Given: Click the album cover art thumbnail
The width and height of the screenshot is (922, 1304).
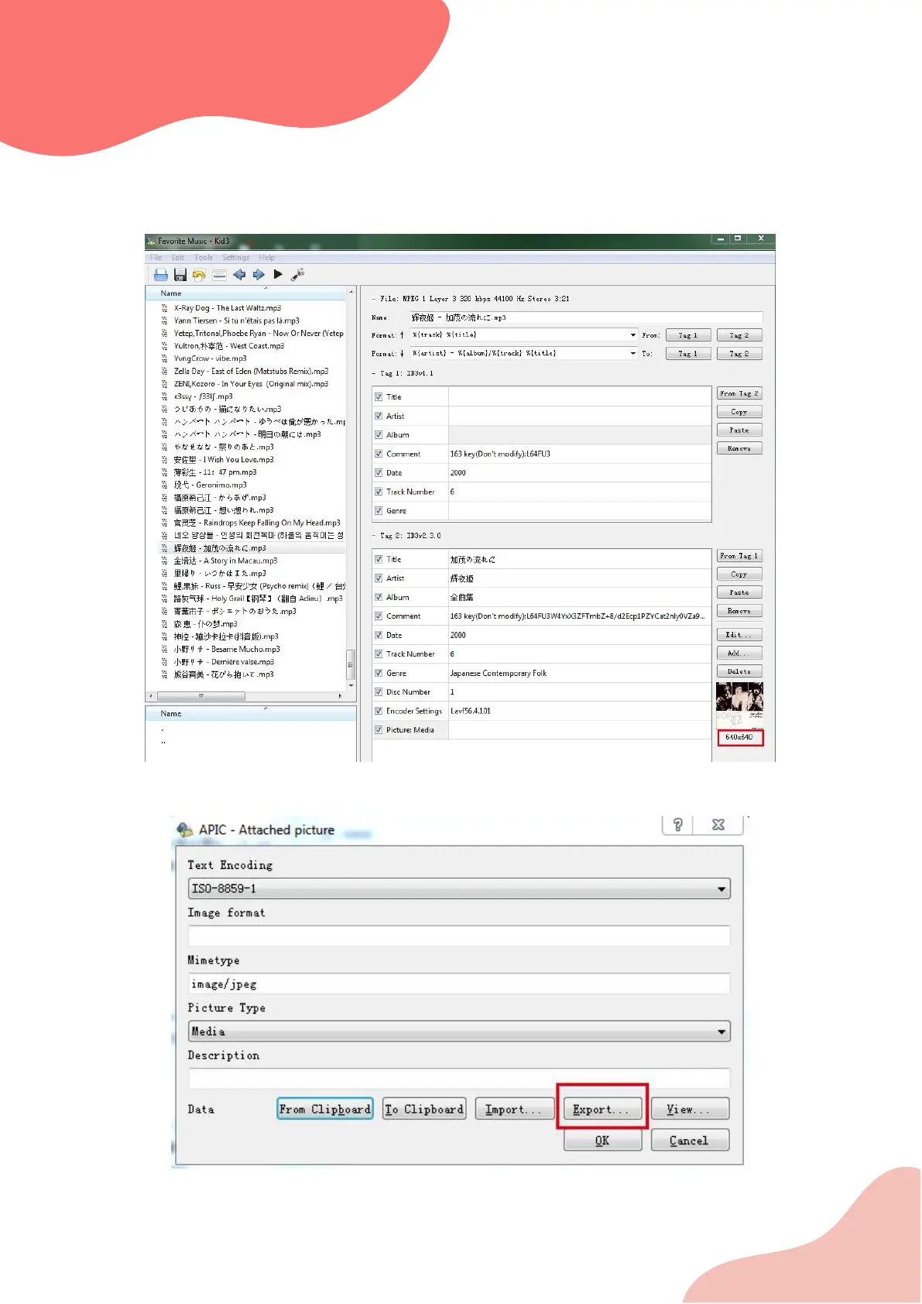Looking at the screenshot, I should click(x=739, y=703).
